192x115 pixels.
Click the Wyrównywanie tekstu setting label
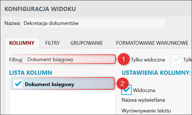coord(146,111)
